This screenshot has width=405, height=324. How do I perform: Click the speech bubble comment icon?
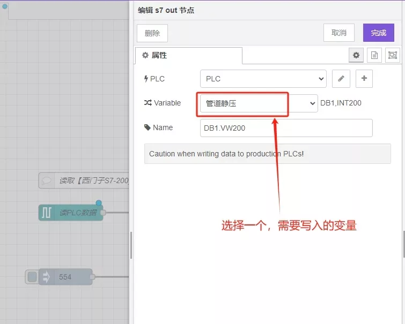point(47,180)
